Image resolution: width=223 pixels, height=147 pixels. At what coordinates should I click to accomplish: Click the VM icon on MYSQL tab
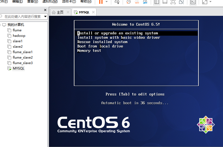76,12
